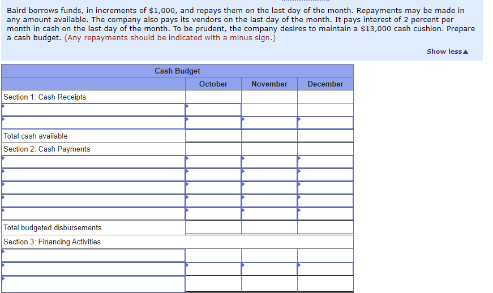Select December cell in first Cash Payments row
Screen dimensions: 493x293
325,162
